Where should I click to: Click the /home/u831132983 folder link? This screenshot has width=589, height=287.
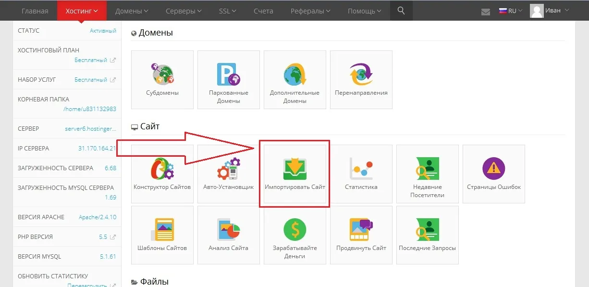pyautogui.click(x=90, y=109)
